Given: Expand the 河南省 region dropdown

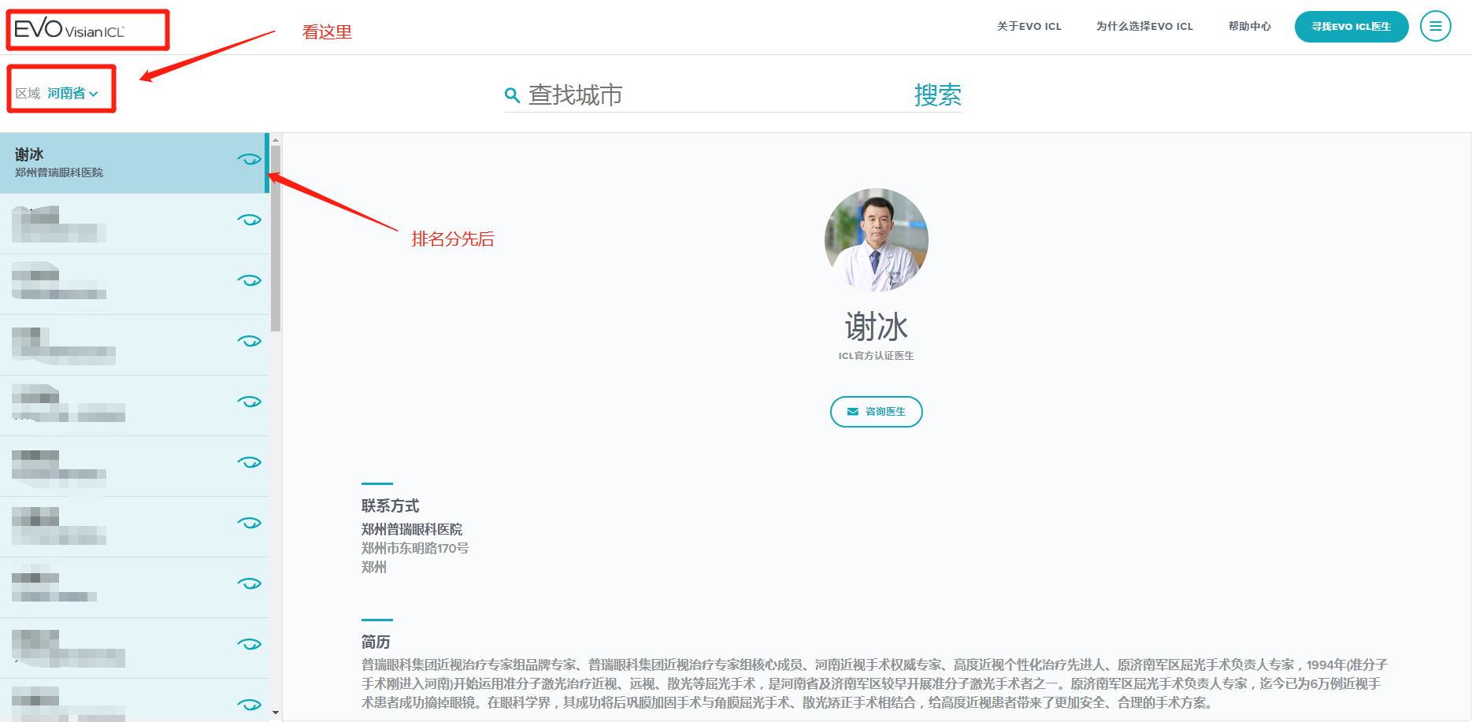Looking at the screenshot, I should coord(72,94).
